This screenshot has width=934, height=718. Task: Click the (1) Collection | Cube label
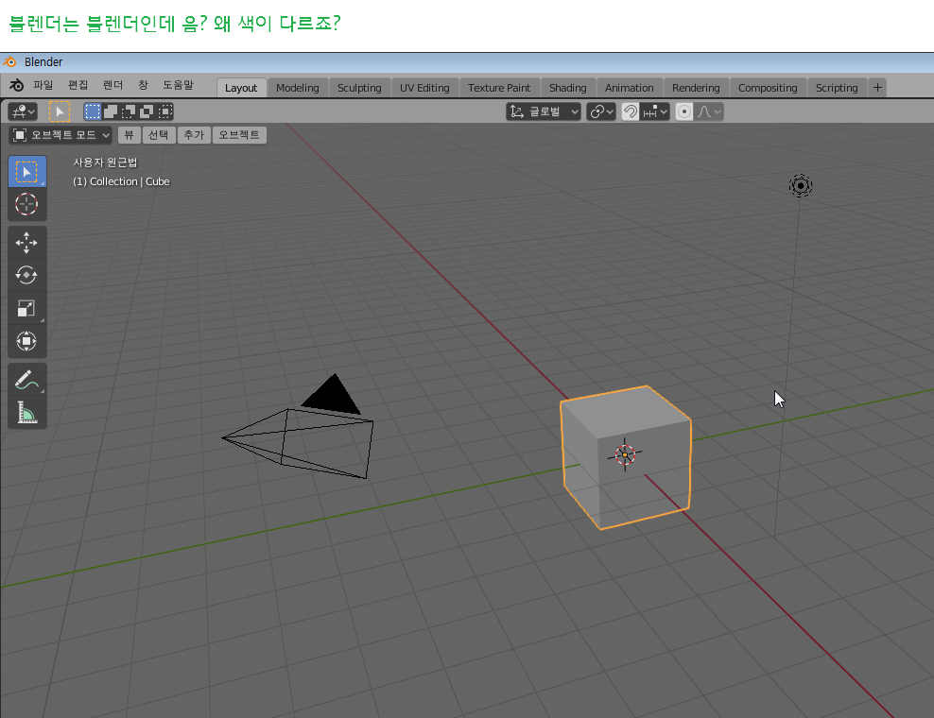(x=121, y=181)
